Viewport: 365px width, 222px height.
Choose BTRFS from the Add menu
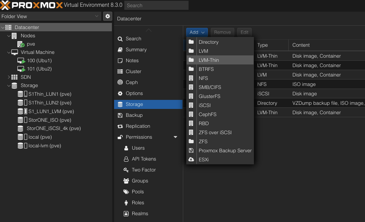(x=220, y=69)
